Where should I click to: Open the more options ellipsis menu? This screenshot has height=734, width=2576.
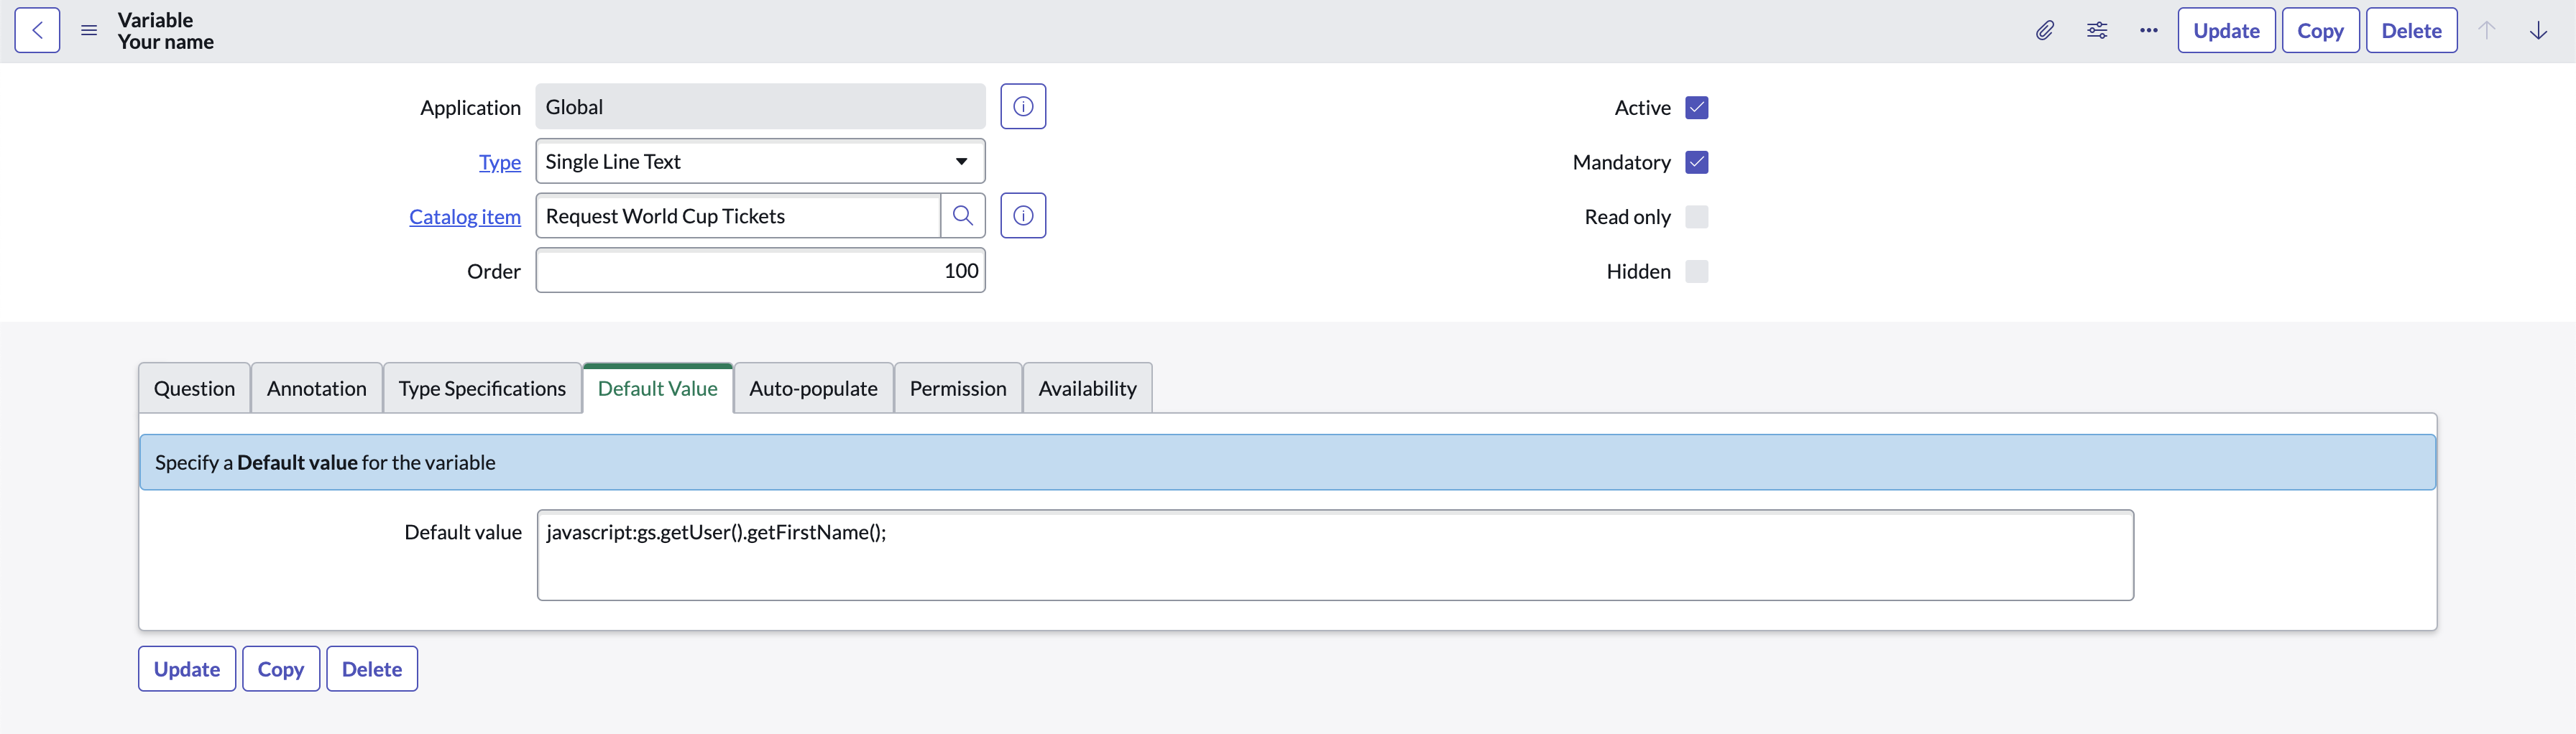click(2148, 30)
